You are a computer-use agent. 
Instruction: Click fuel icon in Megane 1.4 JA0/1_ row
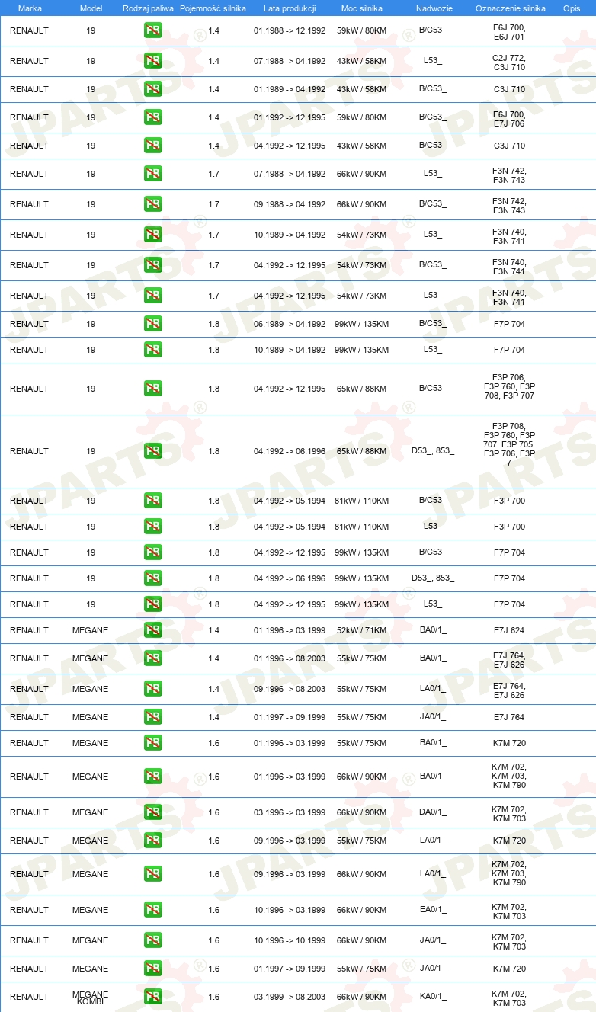pos(152,718)
